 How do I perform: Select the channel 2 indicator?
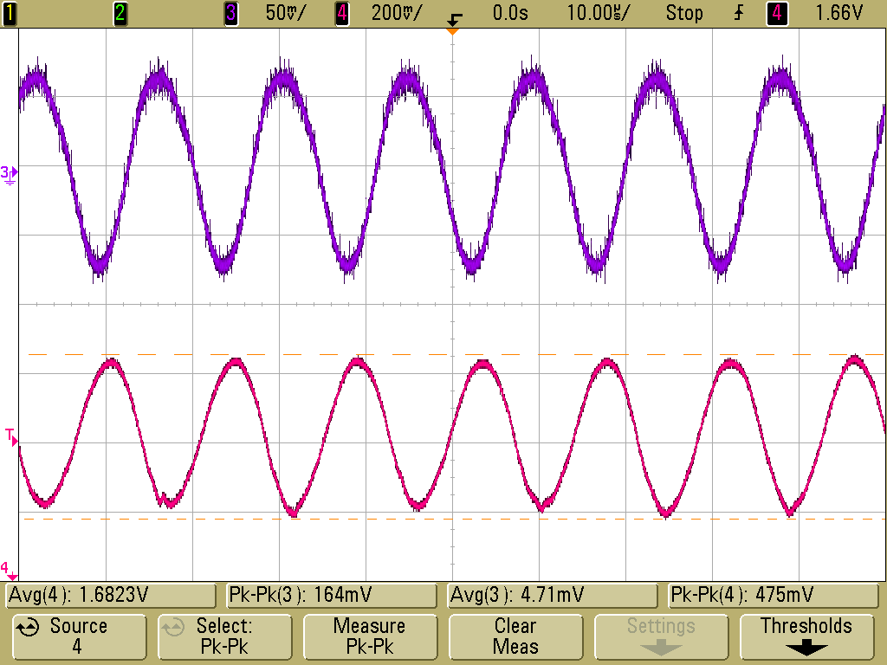pos(120,13)
